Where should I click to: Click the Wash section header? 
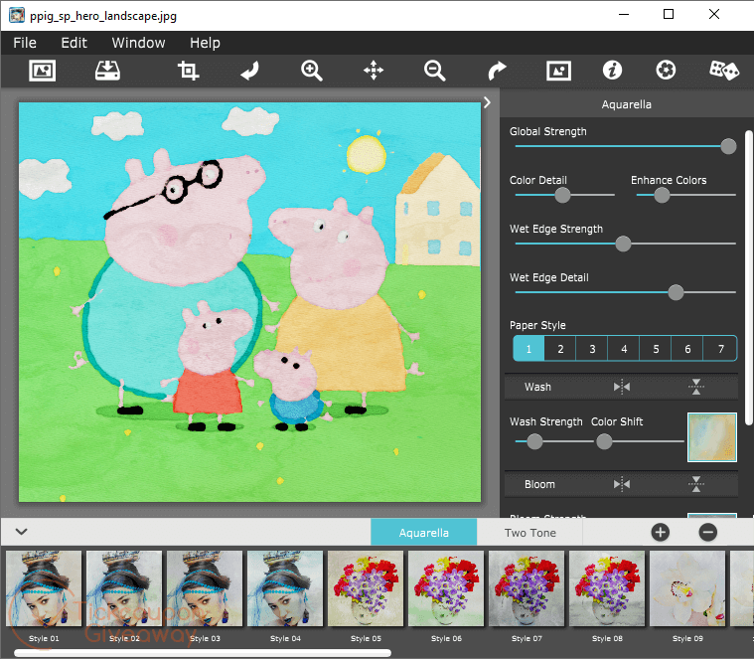(x=621, y=387)
